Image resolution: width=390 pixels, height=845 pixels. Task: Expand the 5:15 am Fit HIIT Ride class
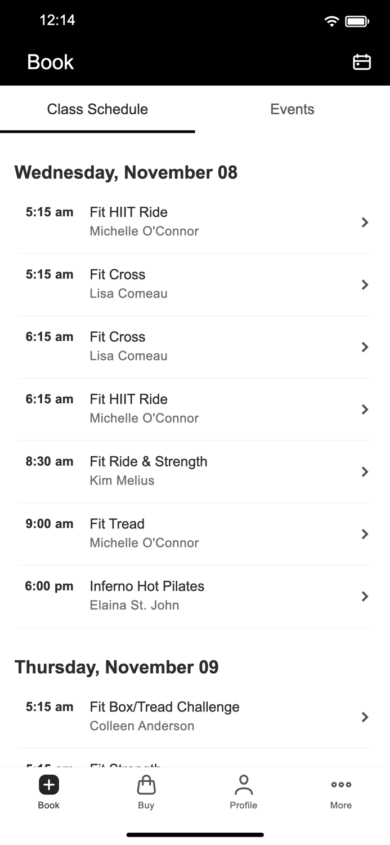(195, 222)
